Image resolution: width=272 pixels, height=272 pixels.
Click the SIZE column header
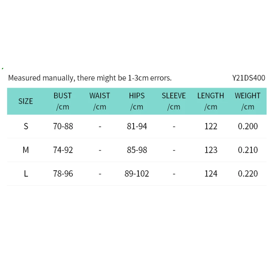pyautogui.click(x=26, y=101)
